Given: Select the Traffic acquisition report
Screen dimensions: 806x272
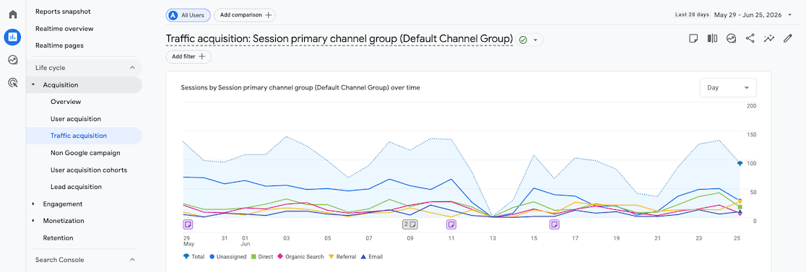Looking at the screenshot, I should [79, 136].
